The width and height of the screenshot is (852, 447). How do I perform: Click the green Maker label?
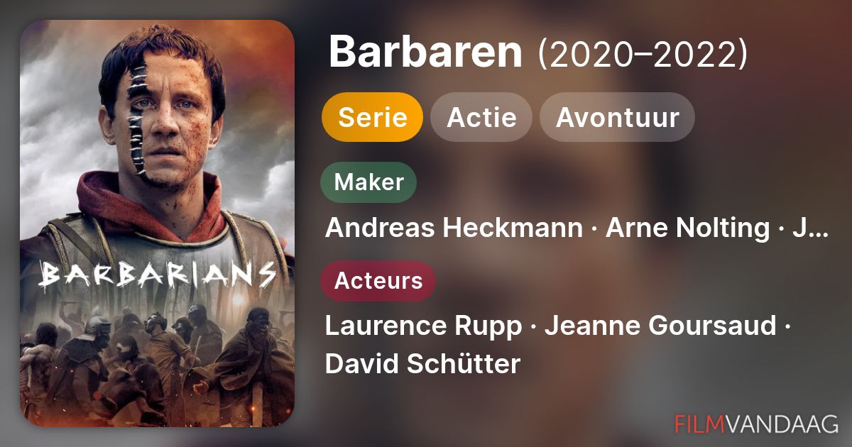[368, 182]
